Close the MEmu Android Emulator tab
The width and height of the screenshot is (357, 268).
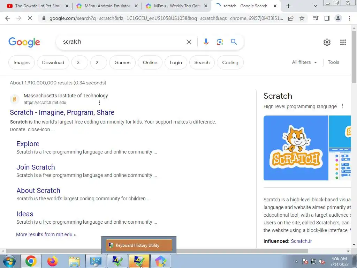point(136,6)
